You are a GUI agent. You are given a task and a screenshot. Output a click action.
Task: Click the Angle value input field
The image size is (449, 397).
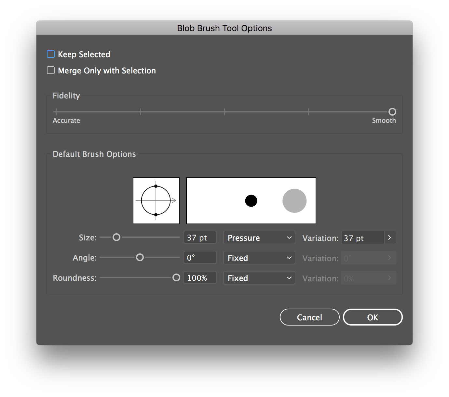pos(200,258)
